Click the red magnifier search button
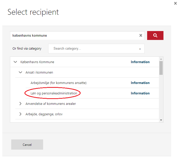Screen dimensions: 178x157 pyautogui.click(x=155, y=35)
